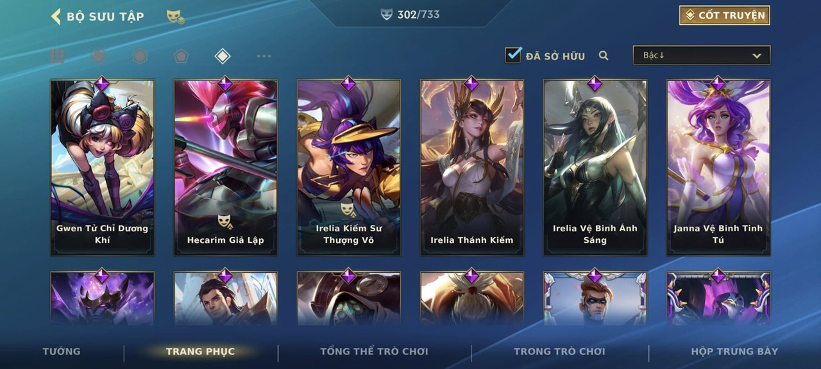Viewport: 821px width, 369px height.
Task: Select the diamond rarity filter icon
Action: point(222,56)
